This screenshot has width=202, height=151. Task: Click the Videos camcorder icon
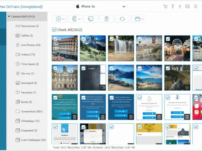click(x=18, y=55)
